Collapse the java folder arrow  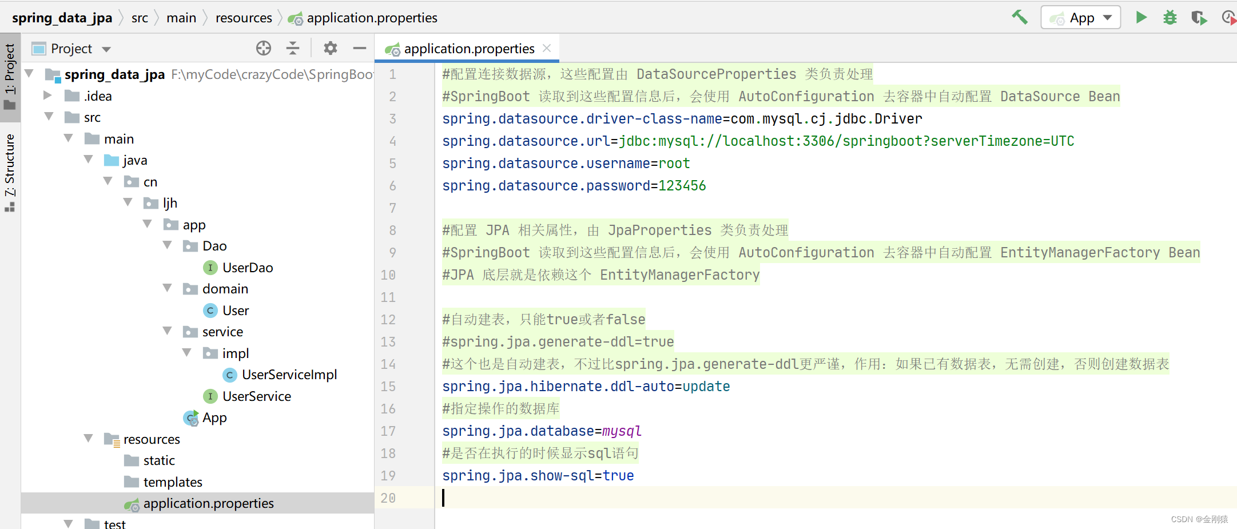[x=89, y=159]
